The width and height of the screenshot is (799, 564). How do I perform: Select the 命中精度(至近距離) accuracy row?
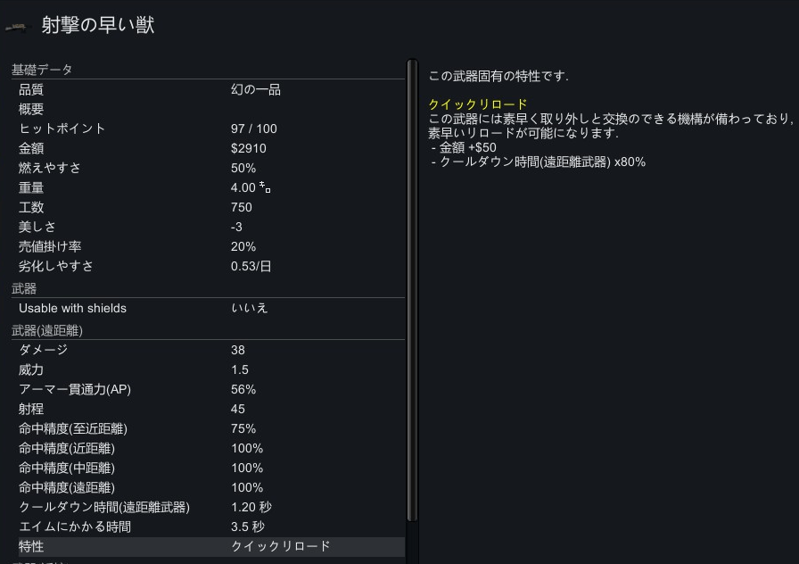pos(211,429)
